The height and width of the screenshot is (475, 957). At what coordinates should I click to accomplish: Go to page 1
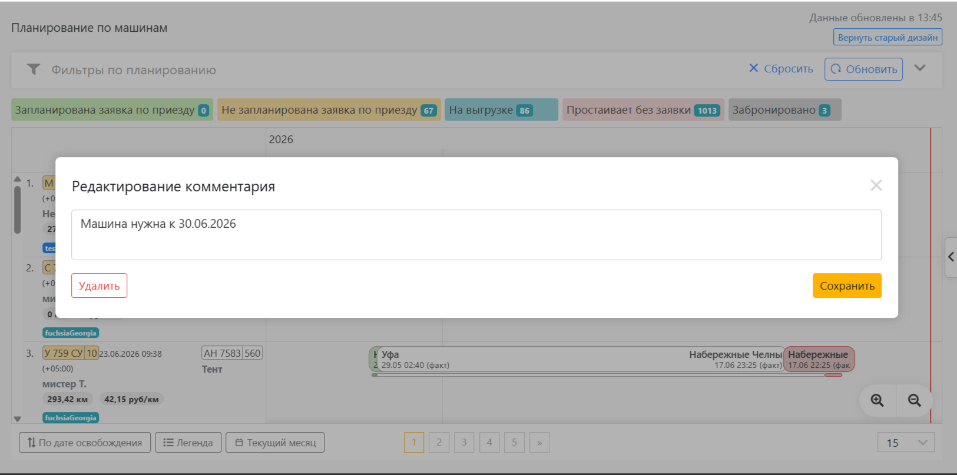pos(414,443)
